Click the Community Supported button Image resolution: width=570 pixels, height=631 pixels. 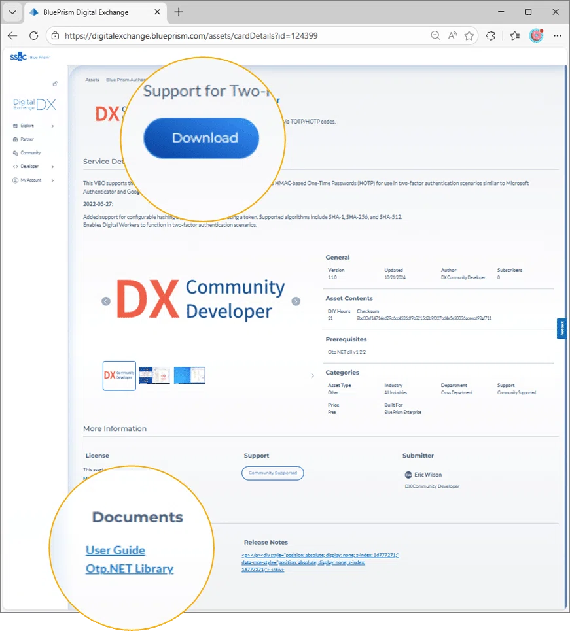point(273,473)
